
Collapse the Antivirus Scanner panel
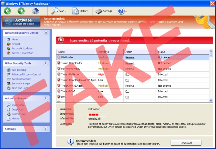pyautogui.click(x=46, y=98)
